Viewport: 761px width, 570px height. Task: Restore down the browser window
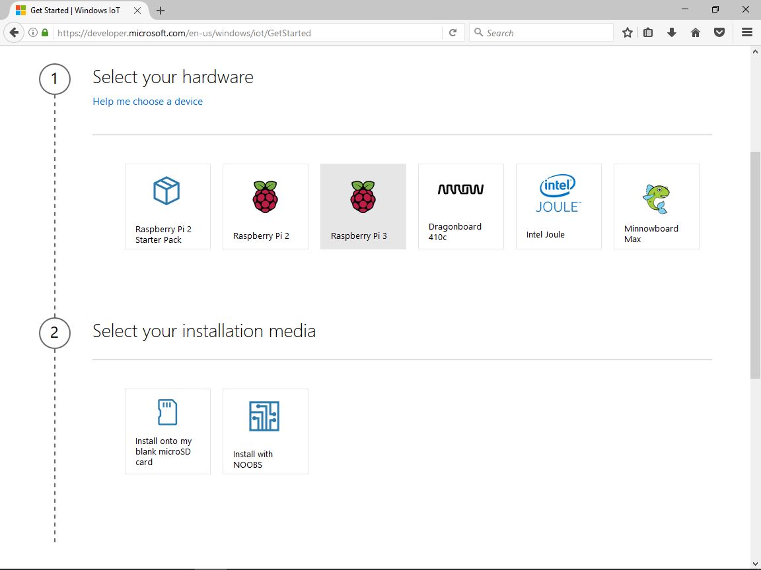click(715, 9)
